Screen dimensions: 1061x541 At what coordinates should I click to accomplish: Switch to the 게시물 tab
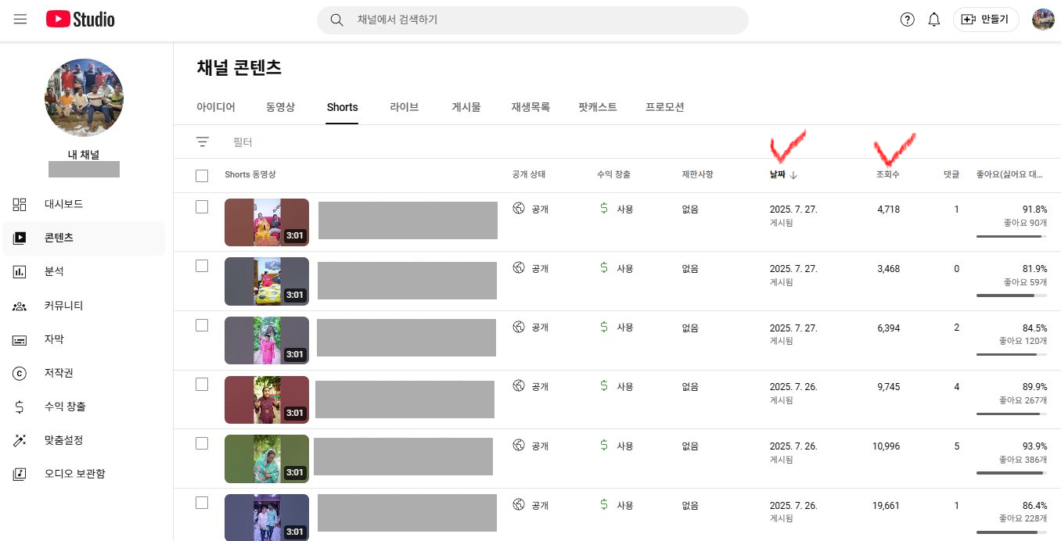[466, 107]
